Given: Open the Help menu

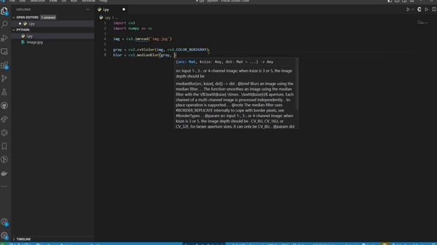Looking at the screenshot, I should click(x=103, y=1).
